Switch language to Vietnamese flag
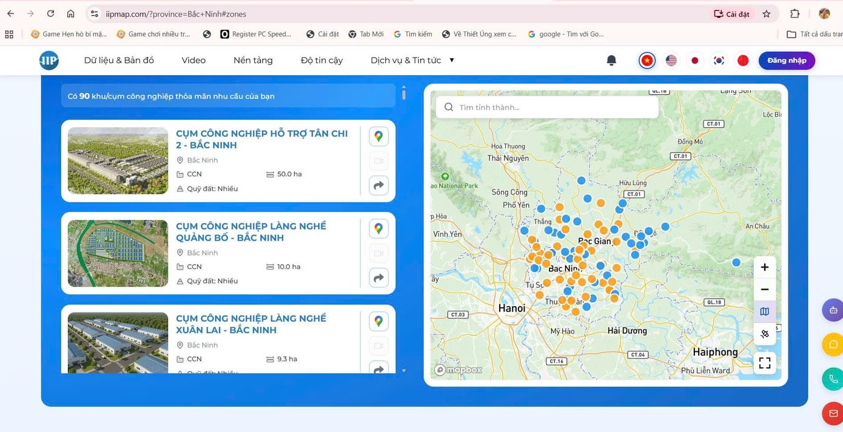 click(x=647, y=61)
